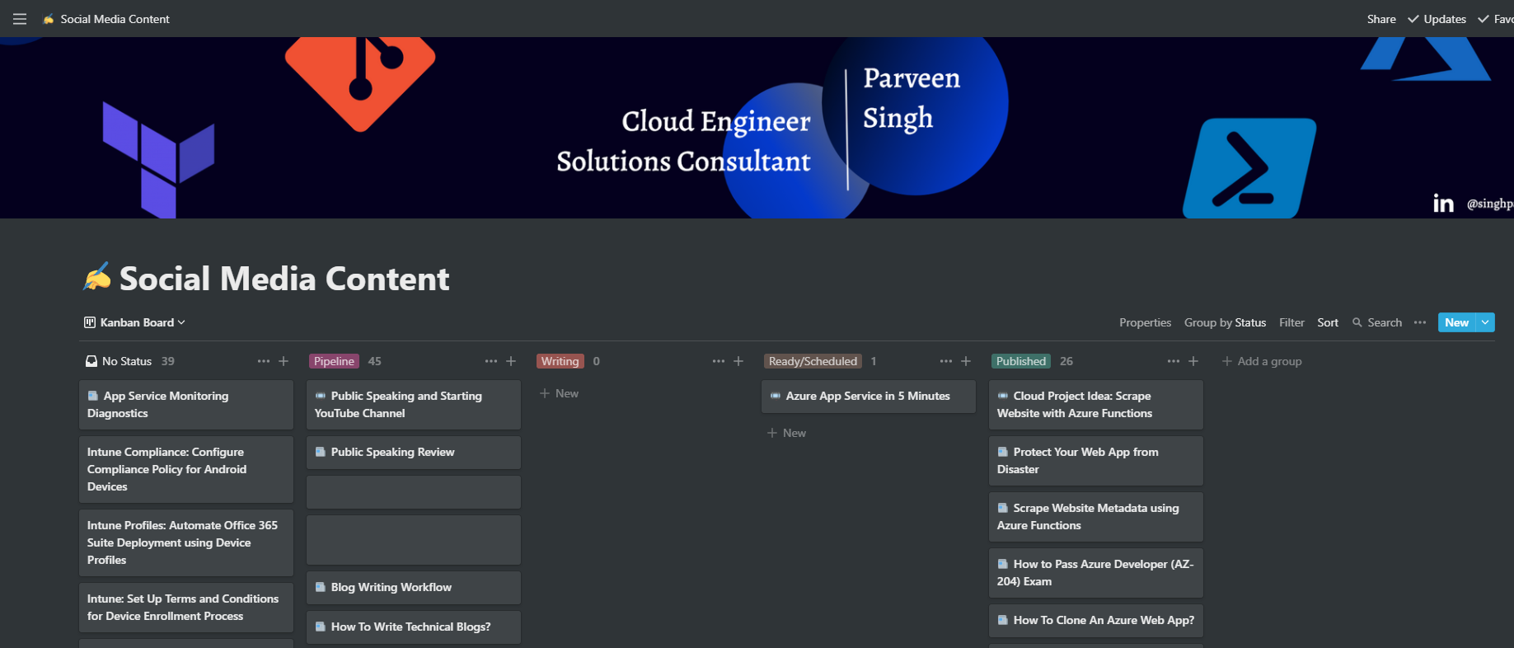1514x648 pixels.
Task: Click the Writing status tag
Action: point(560,361)
